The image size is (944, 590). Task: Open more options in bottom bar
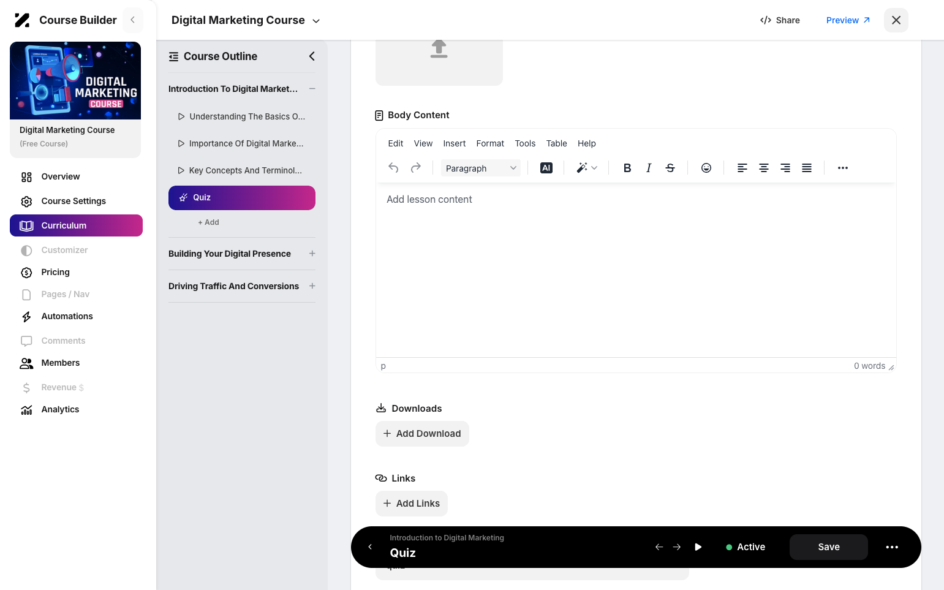pos(892,547)
